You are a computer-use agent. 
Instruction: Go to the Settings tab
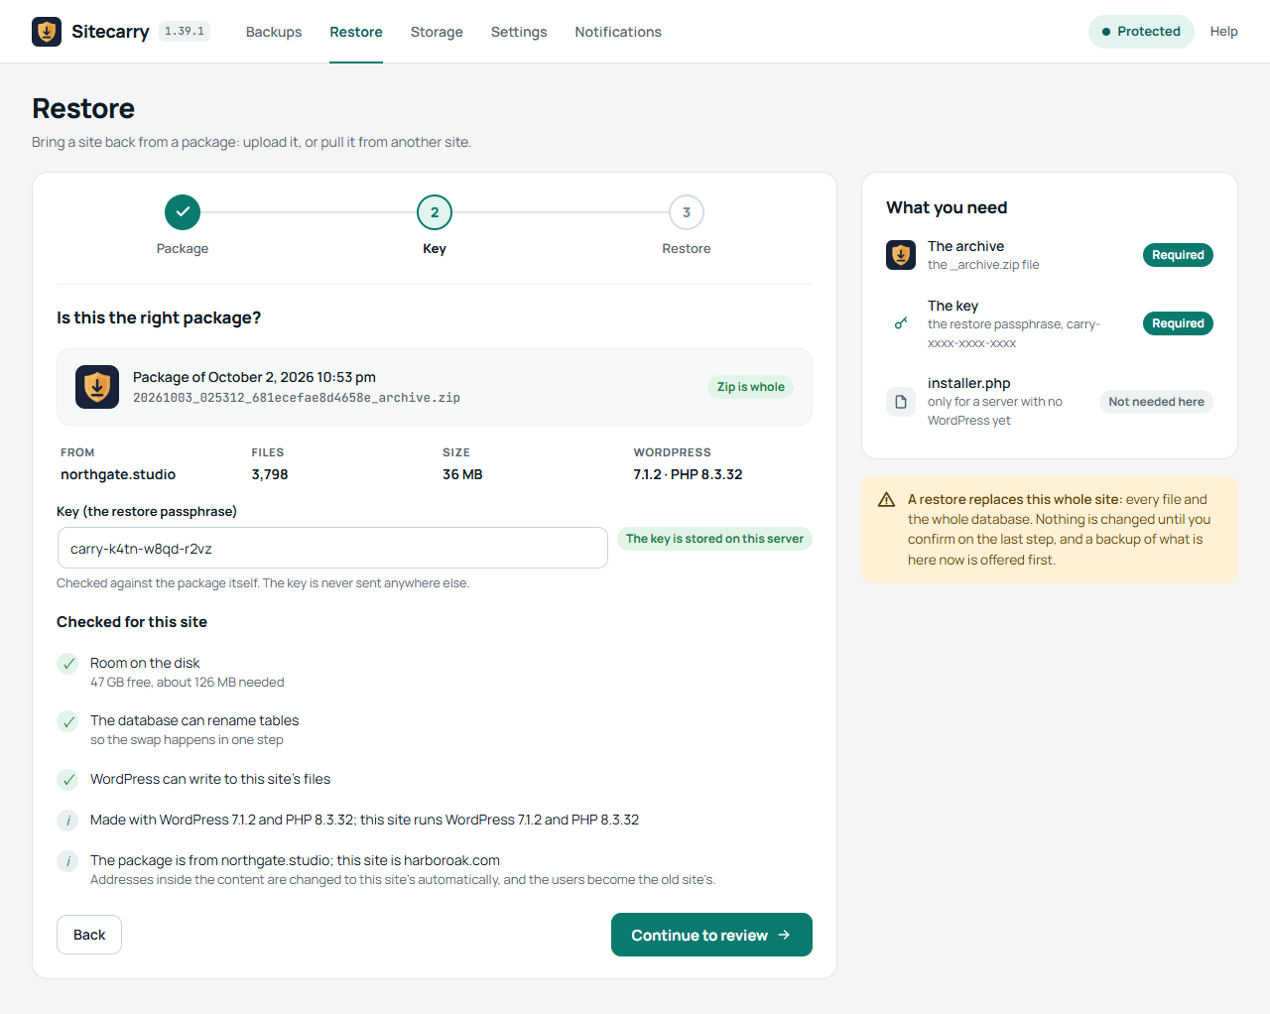coord(519,32)
